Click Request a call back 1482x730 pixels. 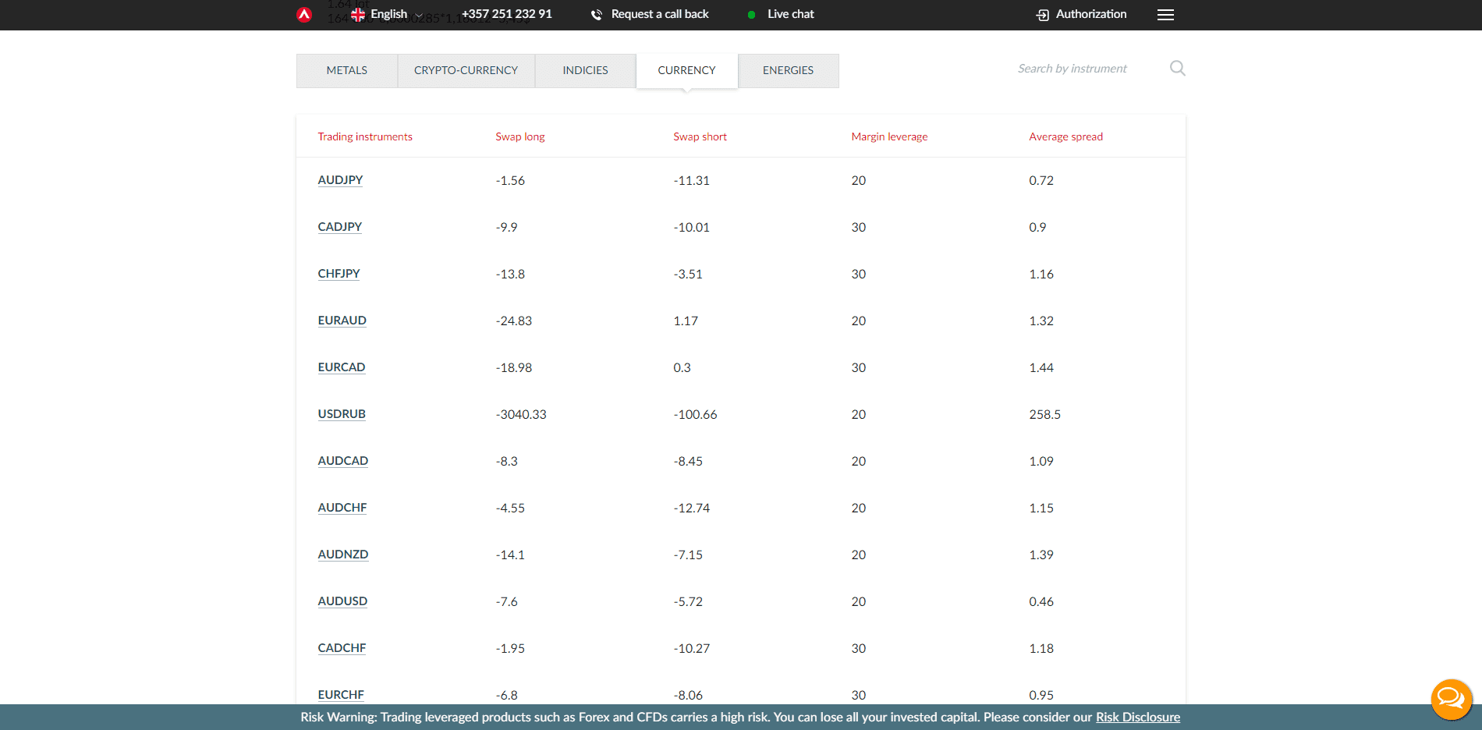660,14
